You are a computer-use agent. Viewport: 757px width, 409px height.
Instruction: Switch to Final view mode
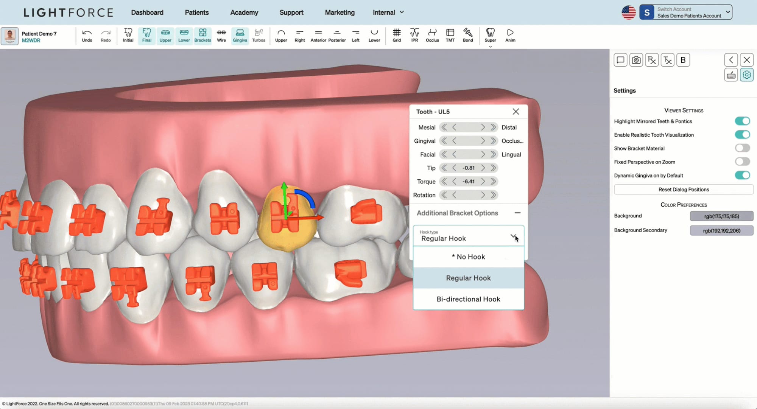(146, 35)
